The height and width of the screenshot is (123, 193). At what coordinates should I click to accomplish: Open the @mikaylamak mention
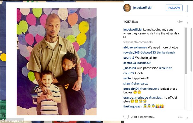[166, 52]
